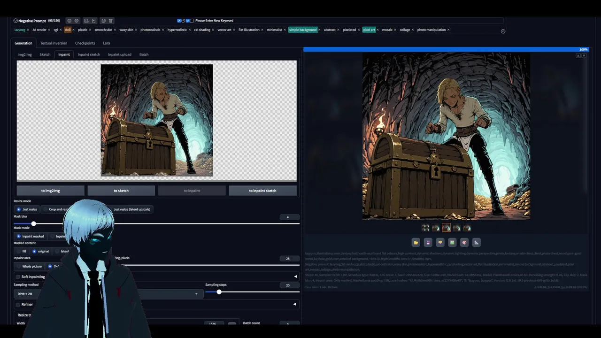The width and height of the screenshot is (601, 338).
Task: Remove the 'plastic' keyword tag
Action: tap(90, 30)
